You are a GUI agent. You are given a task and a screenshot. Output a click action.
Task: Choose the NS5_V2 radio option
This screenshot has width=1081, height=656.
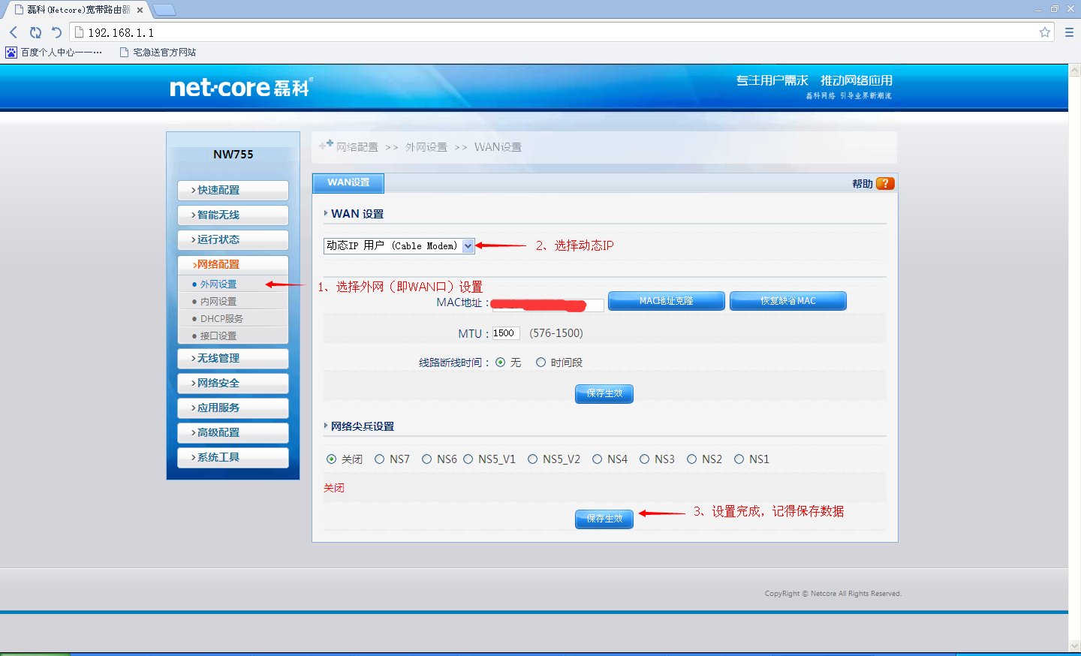pos(533,459)
